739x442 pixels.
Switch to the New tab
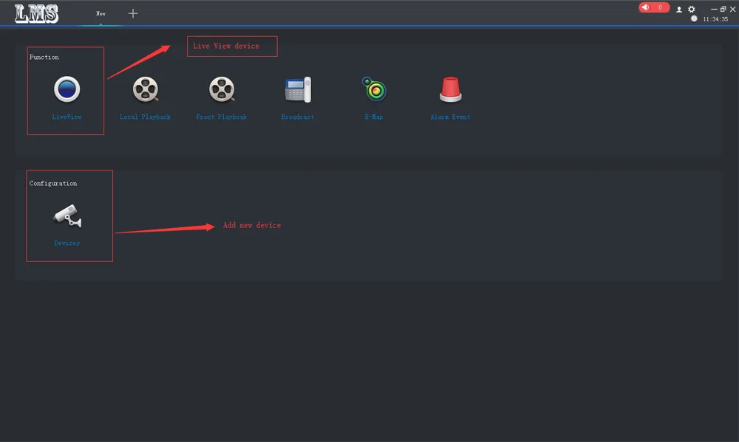coord(101,13)
